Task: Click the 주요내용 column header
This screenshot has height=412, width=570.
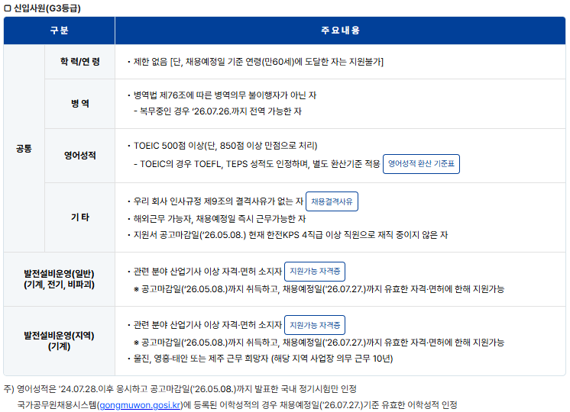Action: click(340, 31)
